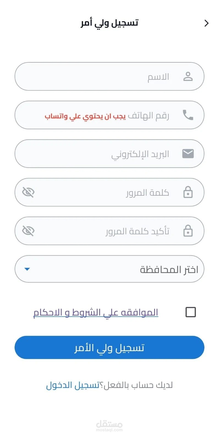The height and width of the screenshot is (441, 219).
Task: Open the اختر المحافظة dropdown
Action: coord(109,269)
